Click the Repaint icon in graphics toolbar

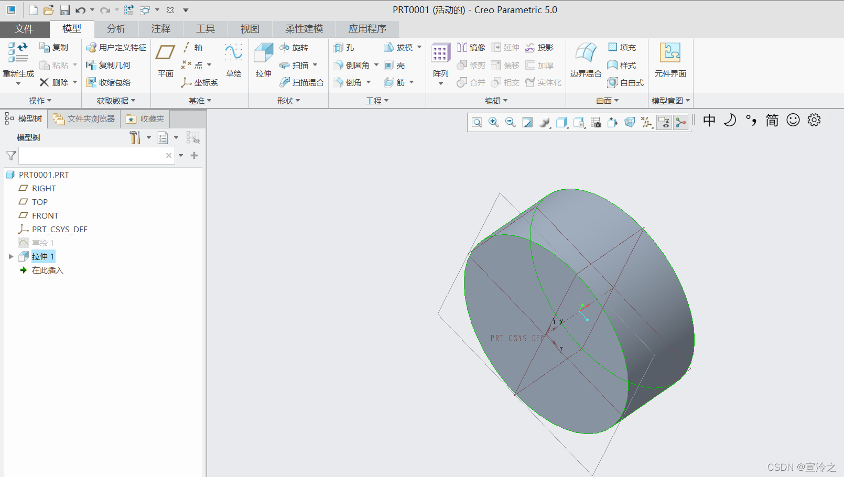[x=527, y=123]
